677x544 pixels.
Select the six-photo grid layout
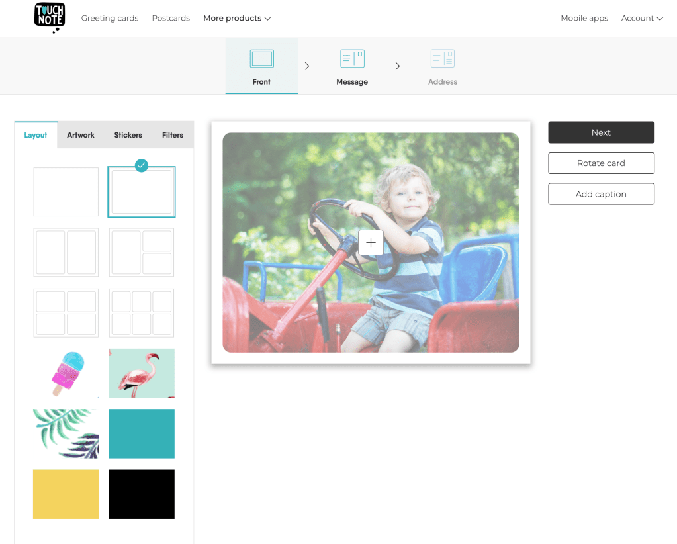[142, 312]
